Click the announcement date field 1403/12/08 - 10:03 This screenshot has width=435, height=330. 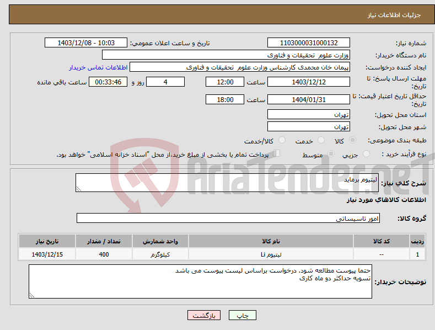(85, 43)
